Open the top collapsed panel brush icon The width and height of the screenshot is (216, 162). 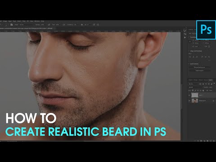185,31
